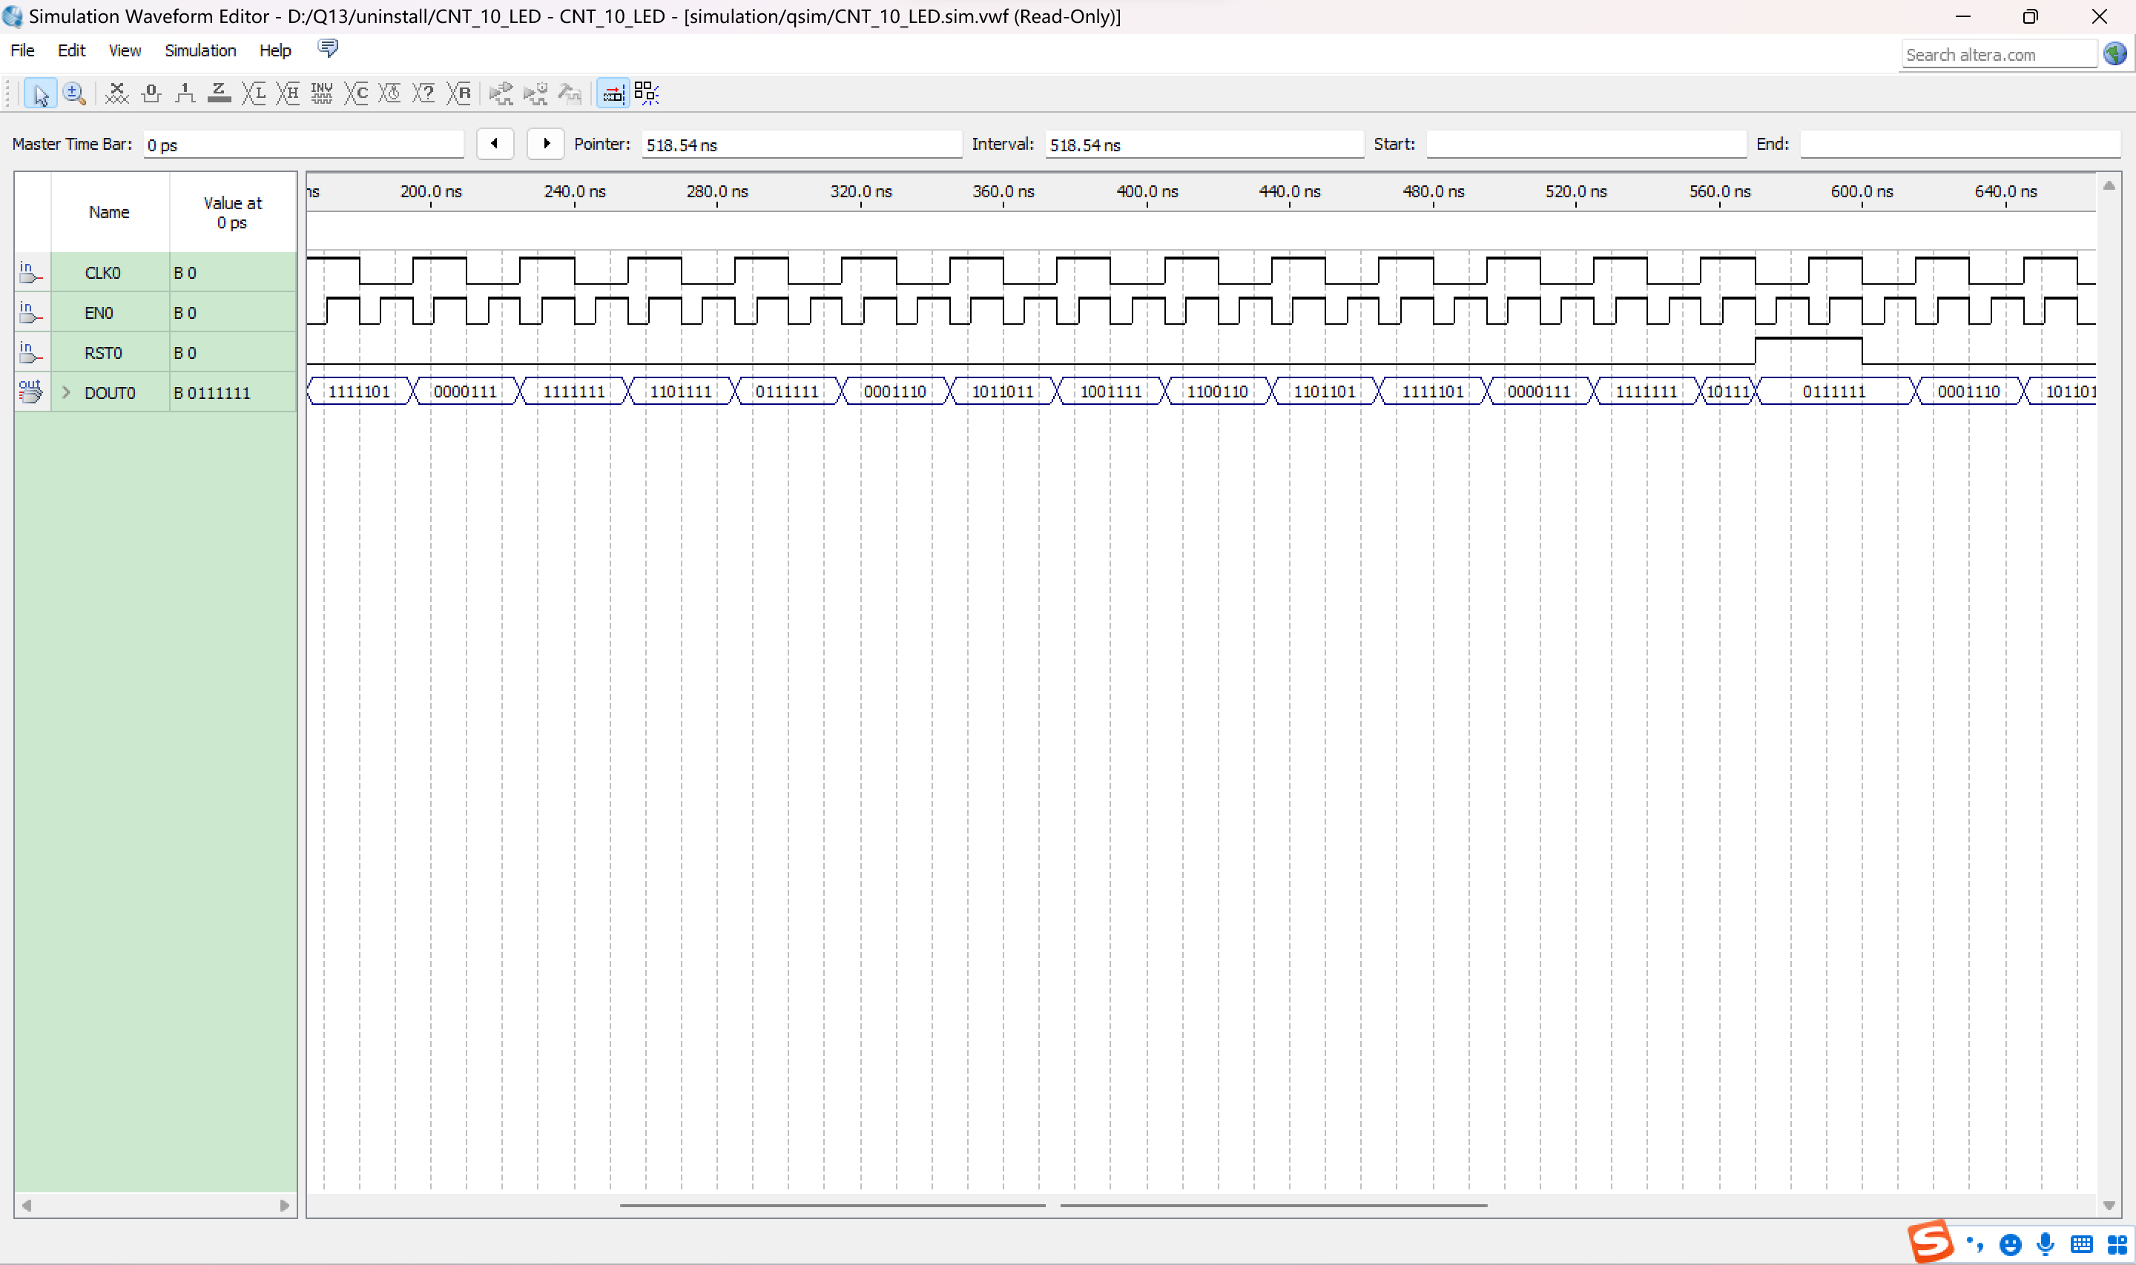The width and height of the screenshot is (2136, 1265).
Task: Toggle the Snap to Grid button
Action: coord(646,93)
